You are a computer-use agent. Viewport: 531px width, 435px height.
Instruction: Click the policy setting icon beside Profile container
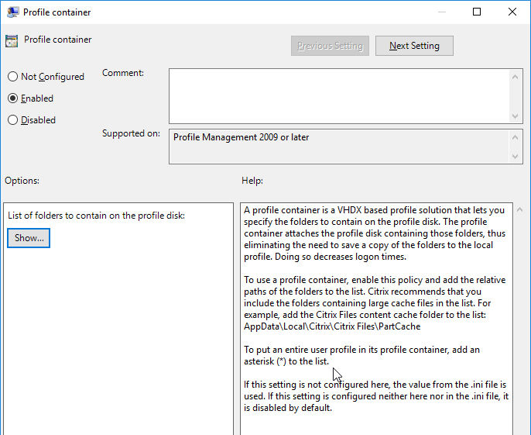pos(12,41)
